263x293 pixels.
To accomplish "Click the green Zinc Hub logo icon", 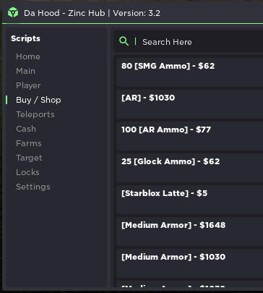I will [13, 12].
